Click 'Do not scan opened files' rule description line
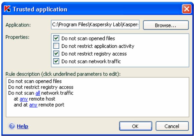 (35, 81)
